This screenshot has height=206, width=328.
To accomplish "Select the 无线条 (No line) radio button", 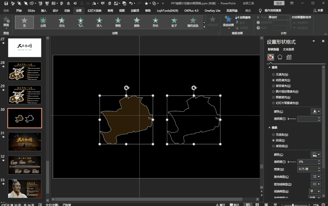I will (274, 135).
